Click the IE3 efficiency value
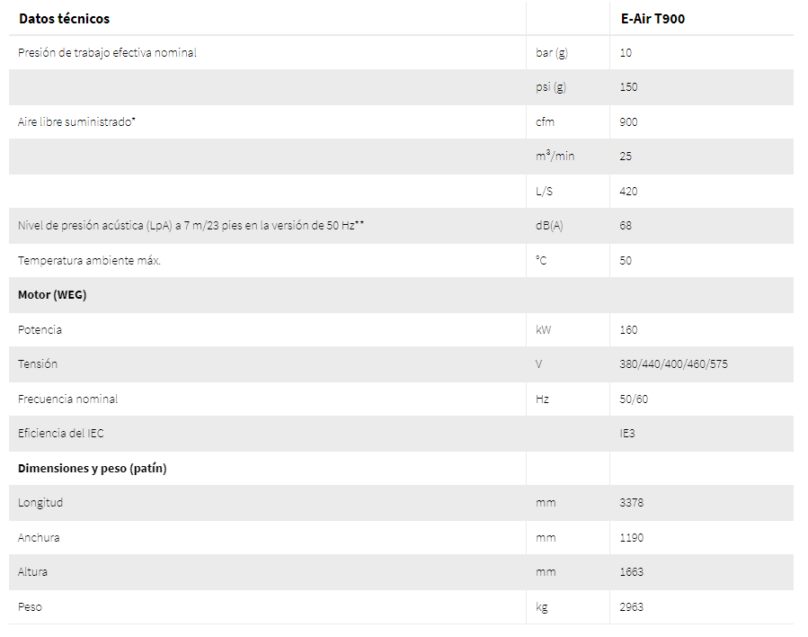The image size is (808, 637). pos(627,434)
